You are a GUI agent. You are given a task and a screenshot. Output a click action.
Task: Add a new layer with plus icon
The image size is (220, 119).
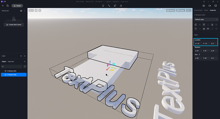tap(21, 56)
